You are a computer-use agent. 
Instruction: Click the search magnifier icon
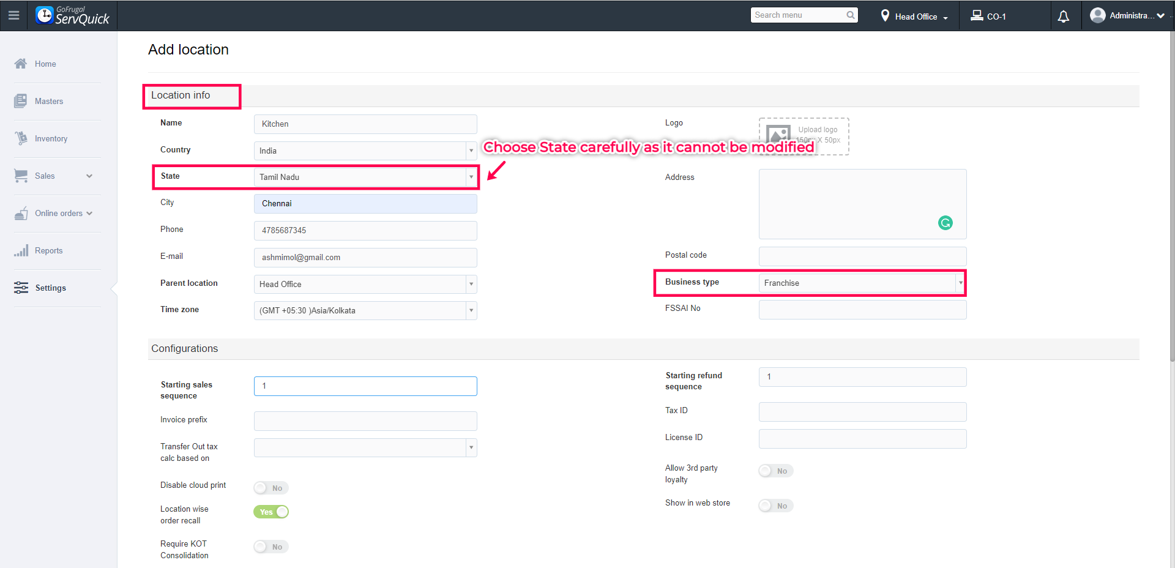851,15
